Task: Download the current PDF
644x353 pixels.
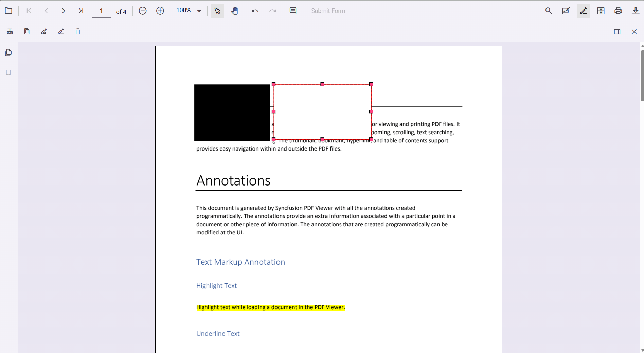Action: pos(636,11)
